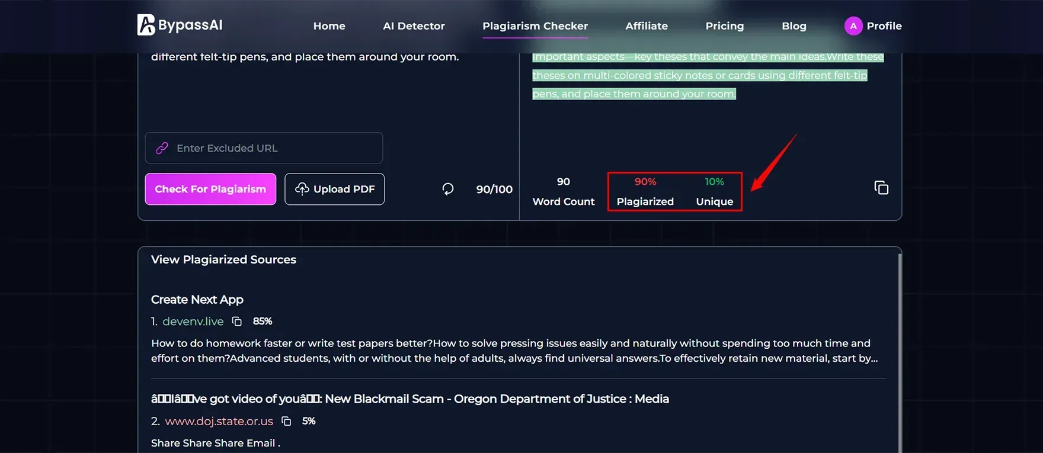Focus the Enter Excluded URL field
This screenshot has width=1043, height=453.
(273, 148)
